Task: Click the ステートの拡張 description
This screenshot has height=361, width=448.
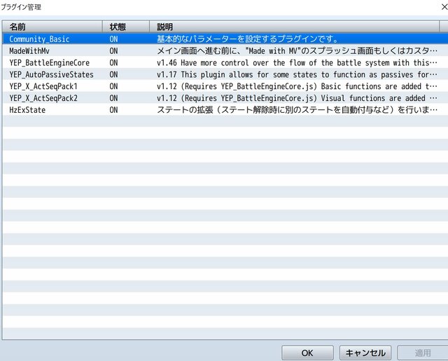Action: pyautogui.click(x=297, y=110)
